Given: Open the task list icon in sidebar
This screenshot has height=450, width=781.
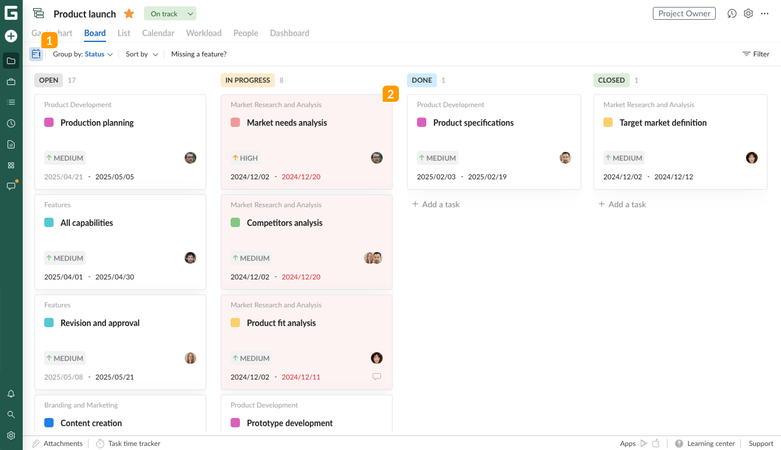Looking at the screenshot, I should tap(11, 102).
